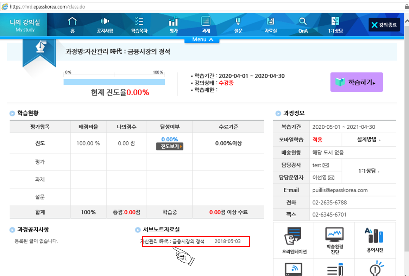Open 1:1상담 link in course info
The width and height of the screenshot is (409, 276).
(x=369, y=171)
